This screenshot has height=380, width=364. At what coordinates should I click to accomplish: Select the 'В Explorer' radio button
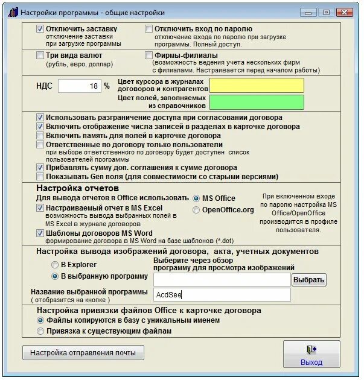point(55,265)
